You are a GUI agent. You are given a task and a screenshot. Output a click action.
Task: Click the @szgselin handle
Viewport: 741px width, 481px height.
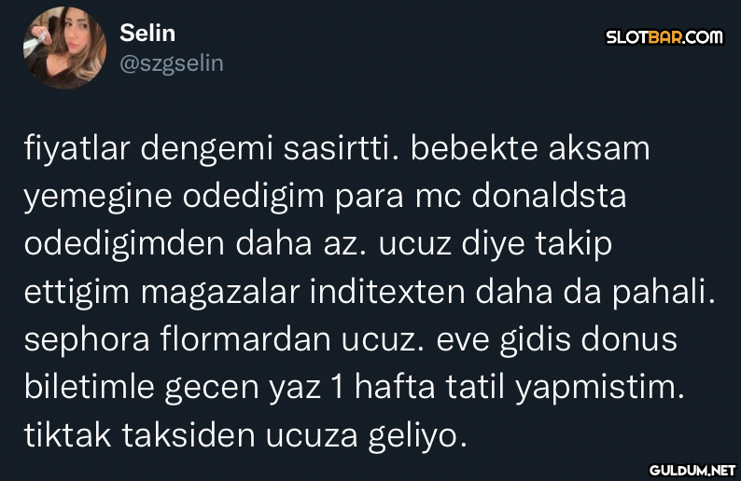[171, 62]
